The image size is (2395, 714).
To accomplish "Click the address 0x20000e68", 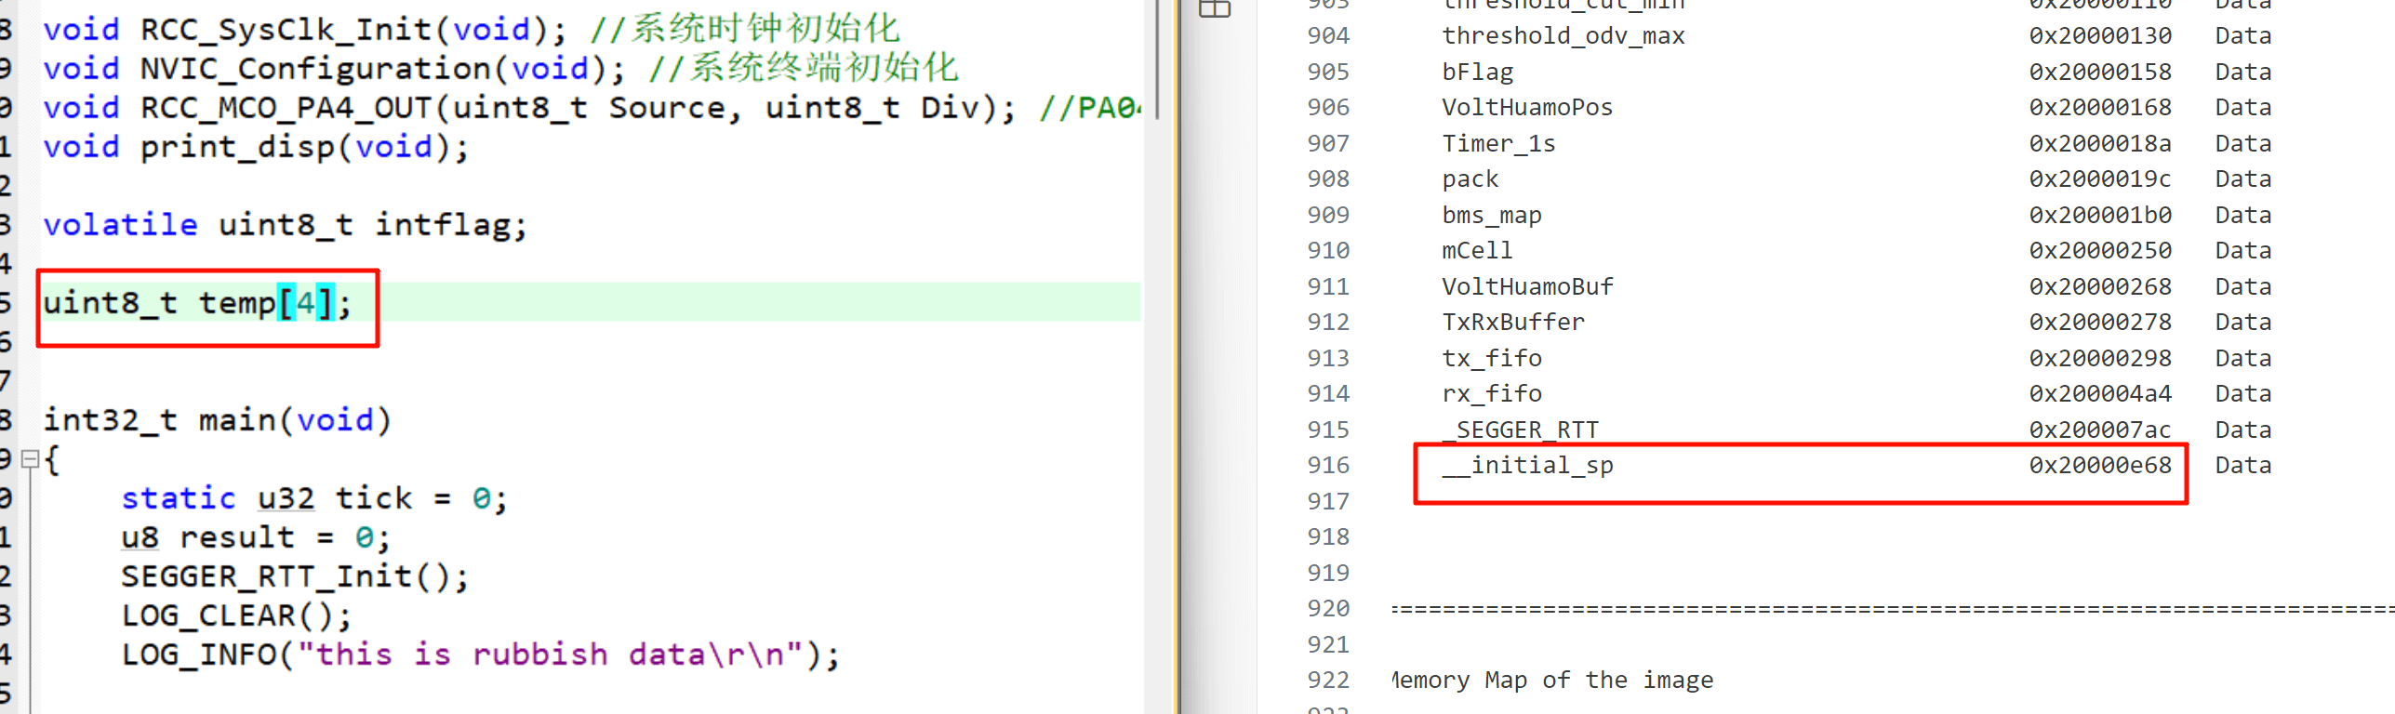I will click(2099, 466).
